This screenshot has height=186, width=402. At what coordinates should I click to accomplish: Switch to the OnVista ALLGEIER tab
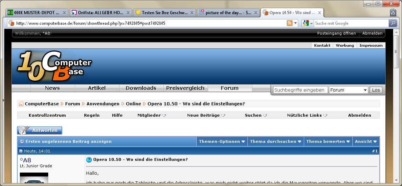coord(101,12)
